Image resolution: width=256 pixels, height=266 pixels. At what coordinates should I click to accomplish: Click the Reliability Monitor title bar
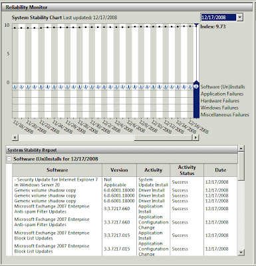[x=127, y=7]
